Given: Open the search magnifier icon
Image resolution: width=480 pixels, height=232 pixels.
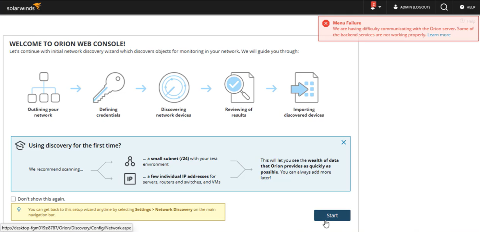Looking at the screenshot, I should pos(444,7).
